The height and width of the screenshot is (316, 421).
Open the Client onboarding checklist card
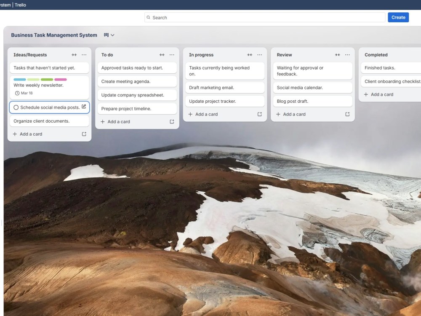coord(391,81)
